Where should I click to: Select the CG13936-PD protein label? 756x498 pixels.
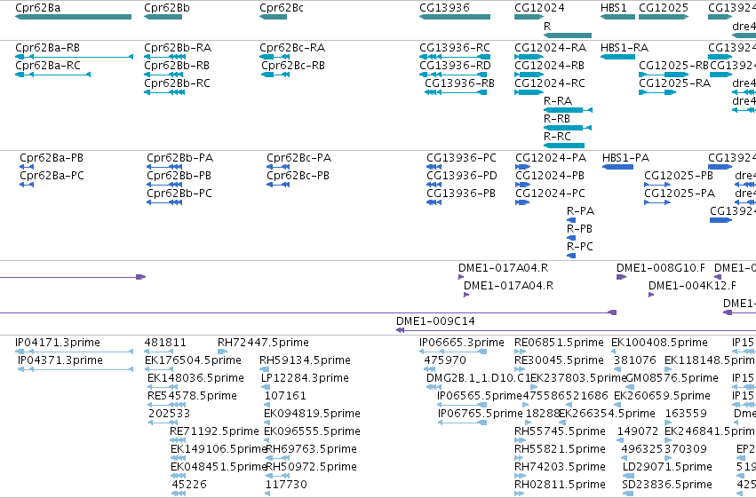(x=462, y=176)
